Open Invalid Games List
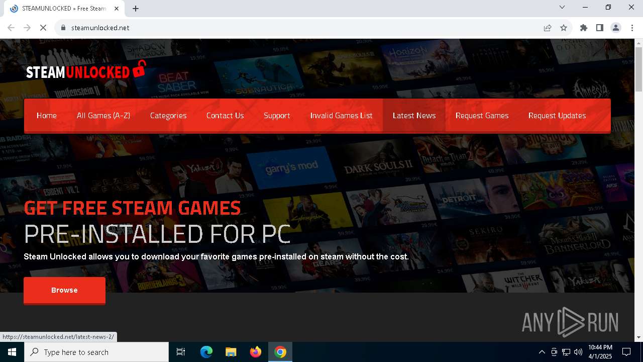643x362 pixels. pos(342,116)
